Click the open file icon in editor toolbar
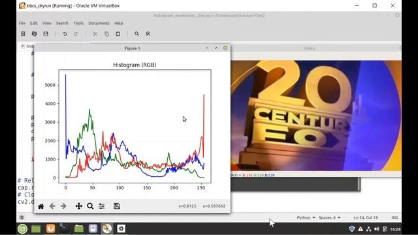 coord(35,34)
